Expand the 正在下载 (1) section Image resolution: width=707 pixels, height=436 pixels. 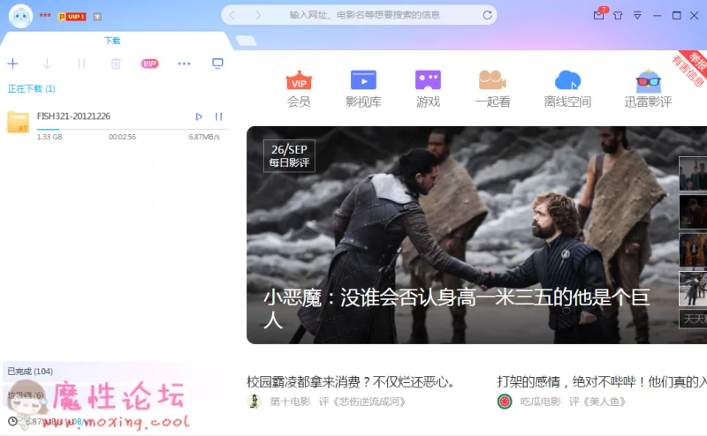click(x=32, y=89)
